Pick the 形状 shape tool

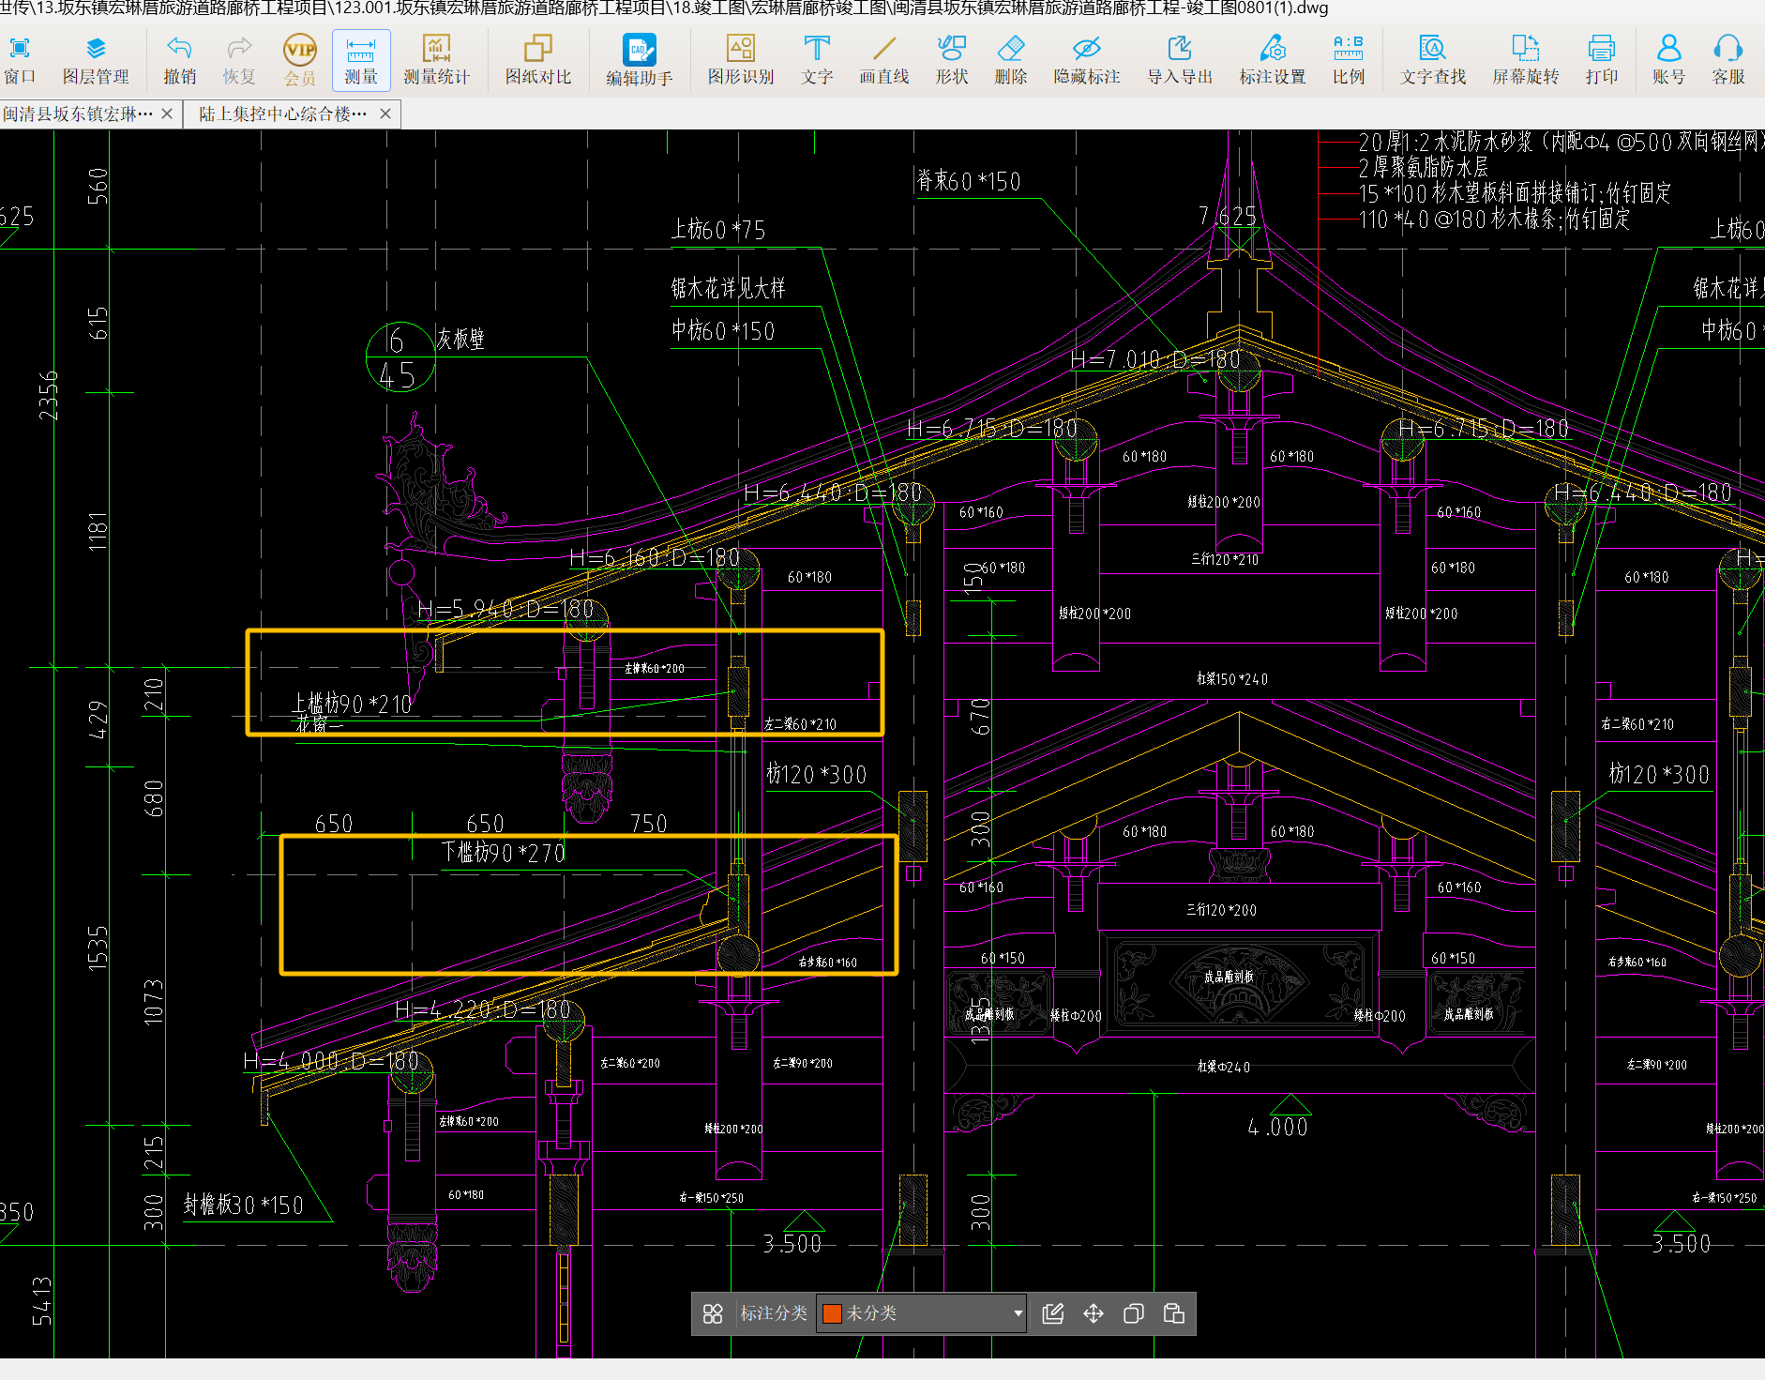point(952,60)
